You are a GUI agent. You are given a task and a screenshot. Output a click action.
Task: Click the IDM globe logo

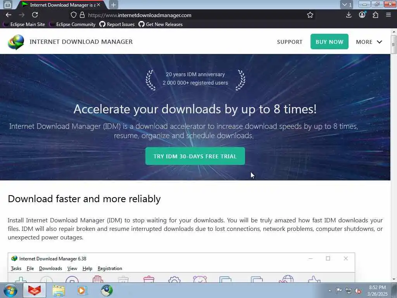[x=16, y=42]
